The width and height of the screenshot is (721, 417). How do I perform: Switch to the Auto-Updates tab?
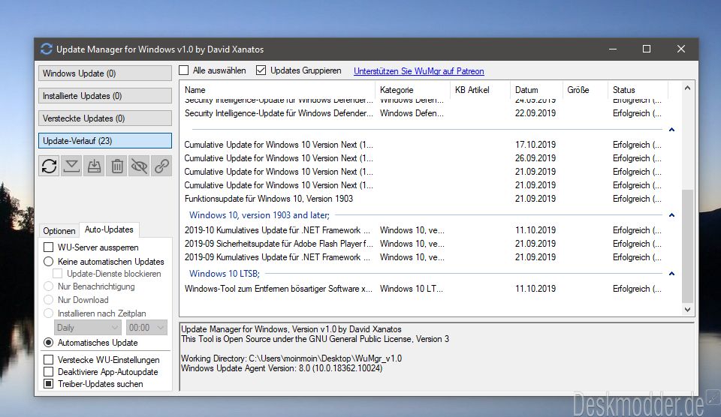click(109, 229)
